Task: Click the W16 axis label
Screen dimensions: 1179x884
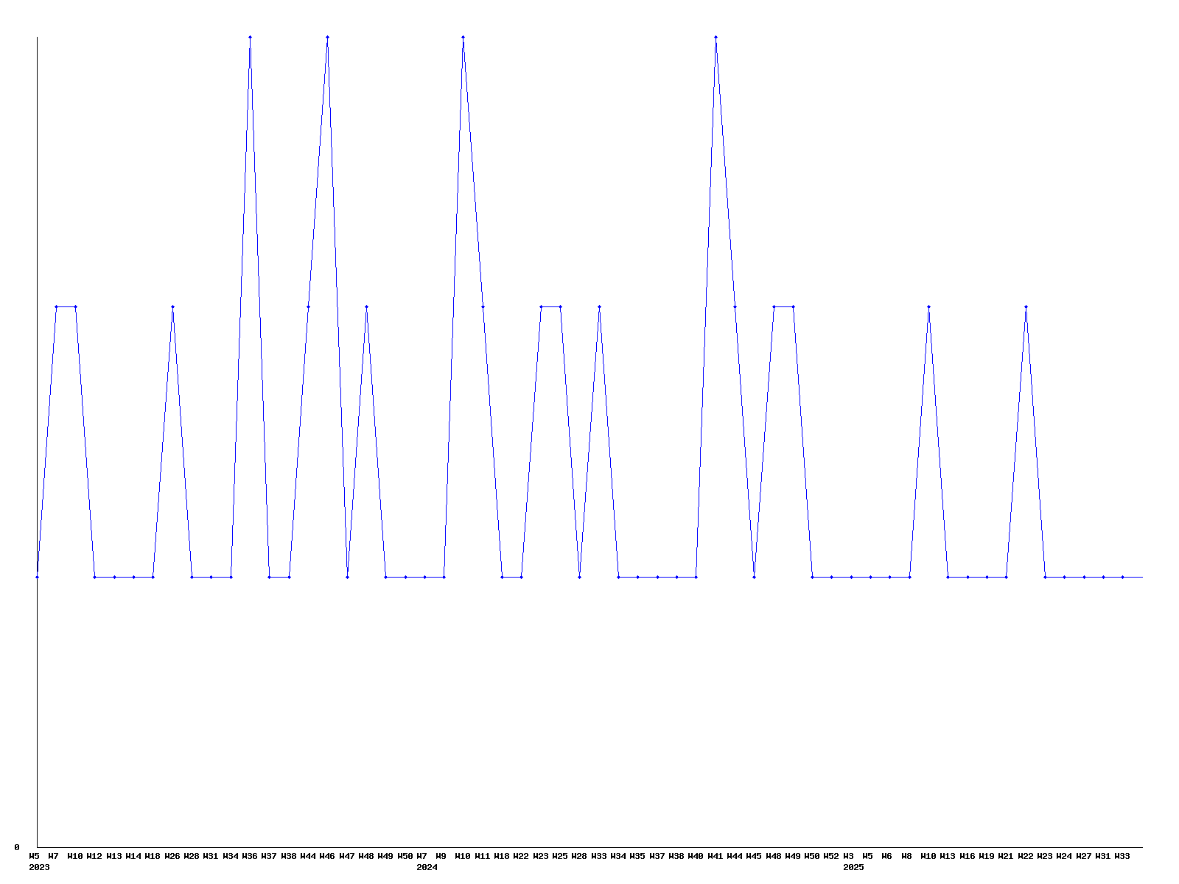Action: pyautogui.click(x=967, y=856)
